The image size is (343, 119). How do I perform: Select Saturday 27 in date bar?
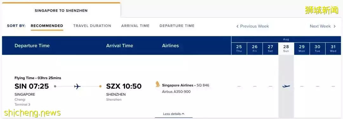pyautogui.click(x=270, y=49)
